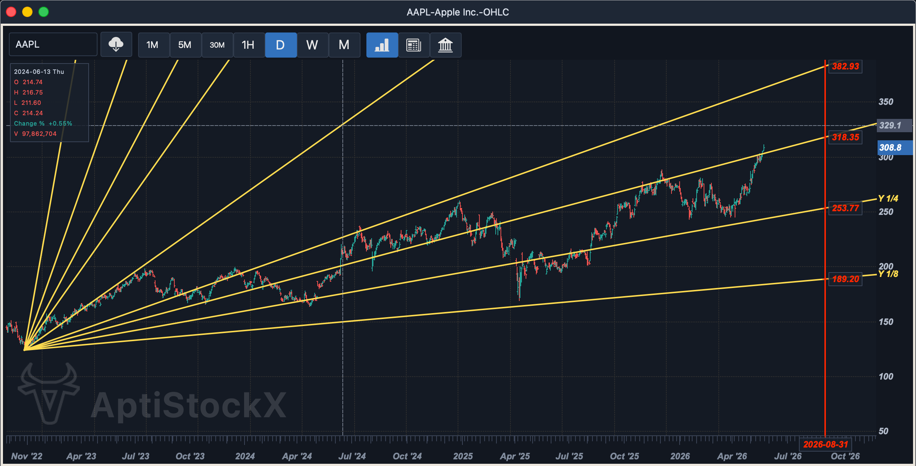Click the Oct '26 time axis label
The image size is (916, 466).
click(x=845, y=456)
